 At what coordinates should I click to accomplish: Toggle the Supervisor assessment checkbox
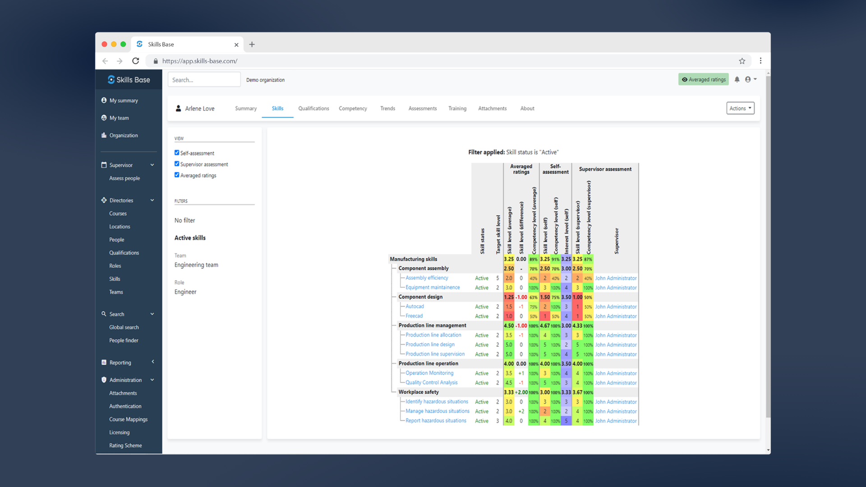tap(177, 164)
